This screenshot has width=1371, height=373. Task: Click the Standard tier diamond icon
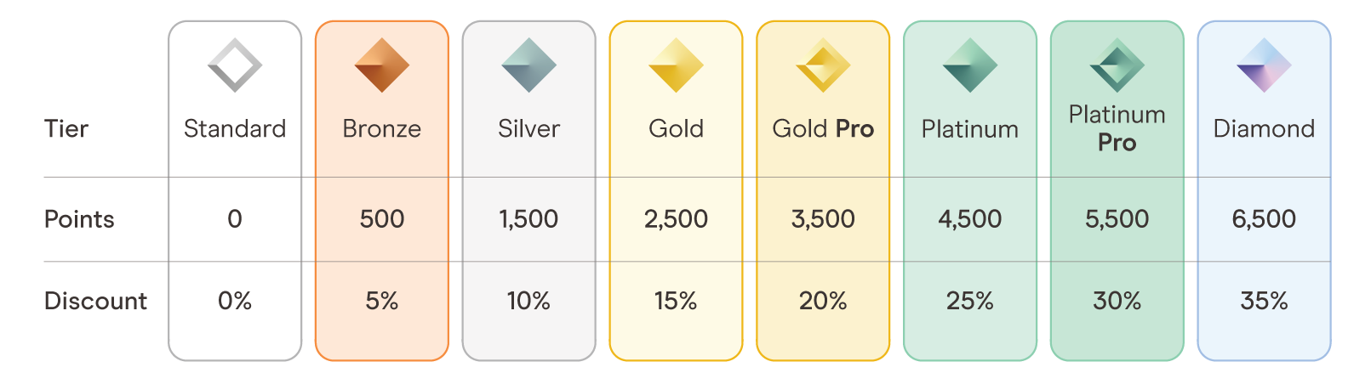pyautogui.click(x=235, y=65)
